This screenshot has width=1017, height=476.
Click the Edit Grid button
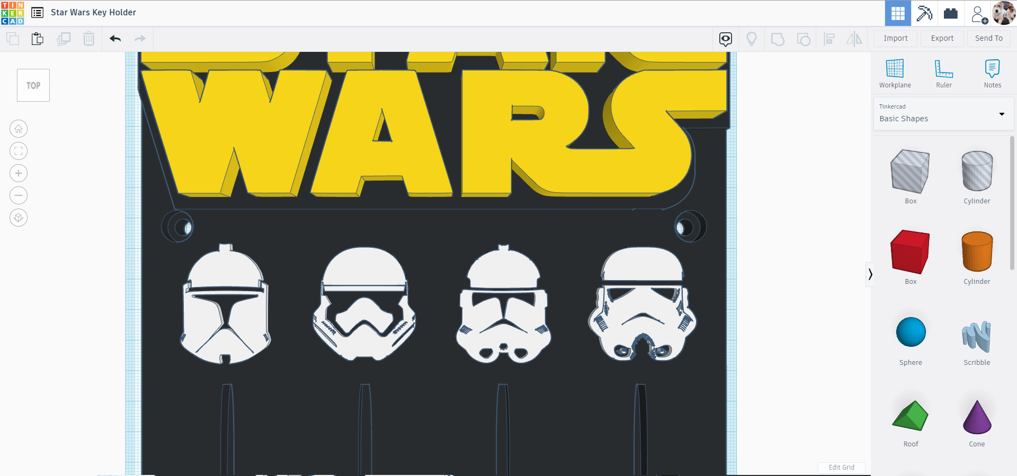[x=841, y=468]
